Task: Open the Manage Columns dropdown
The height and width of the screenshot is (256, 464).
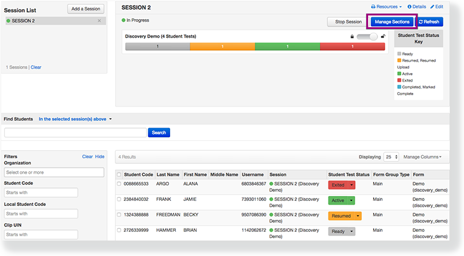Action: tap(423, 157)
